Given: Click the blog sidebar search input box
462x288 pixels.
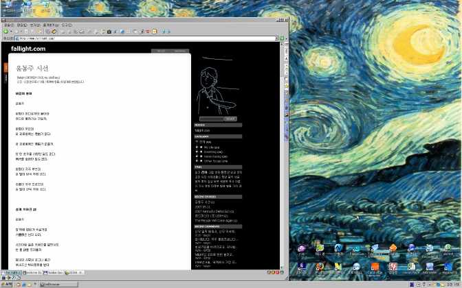Looking at the screenshot, I should [211, 119].
